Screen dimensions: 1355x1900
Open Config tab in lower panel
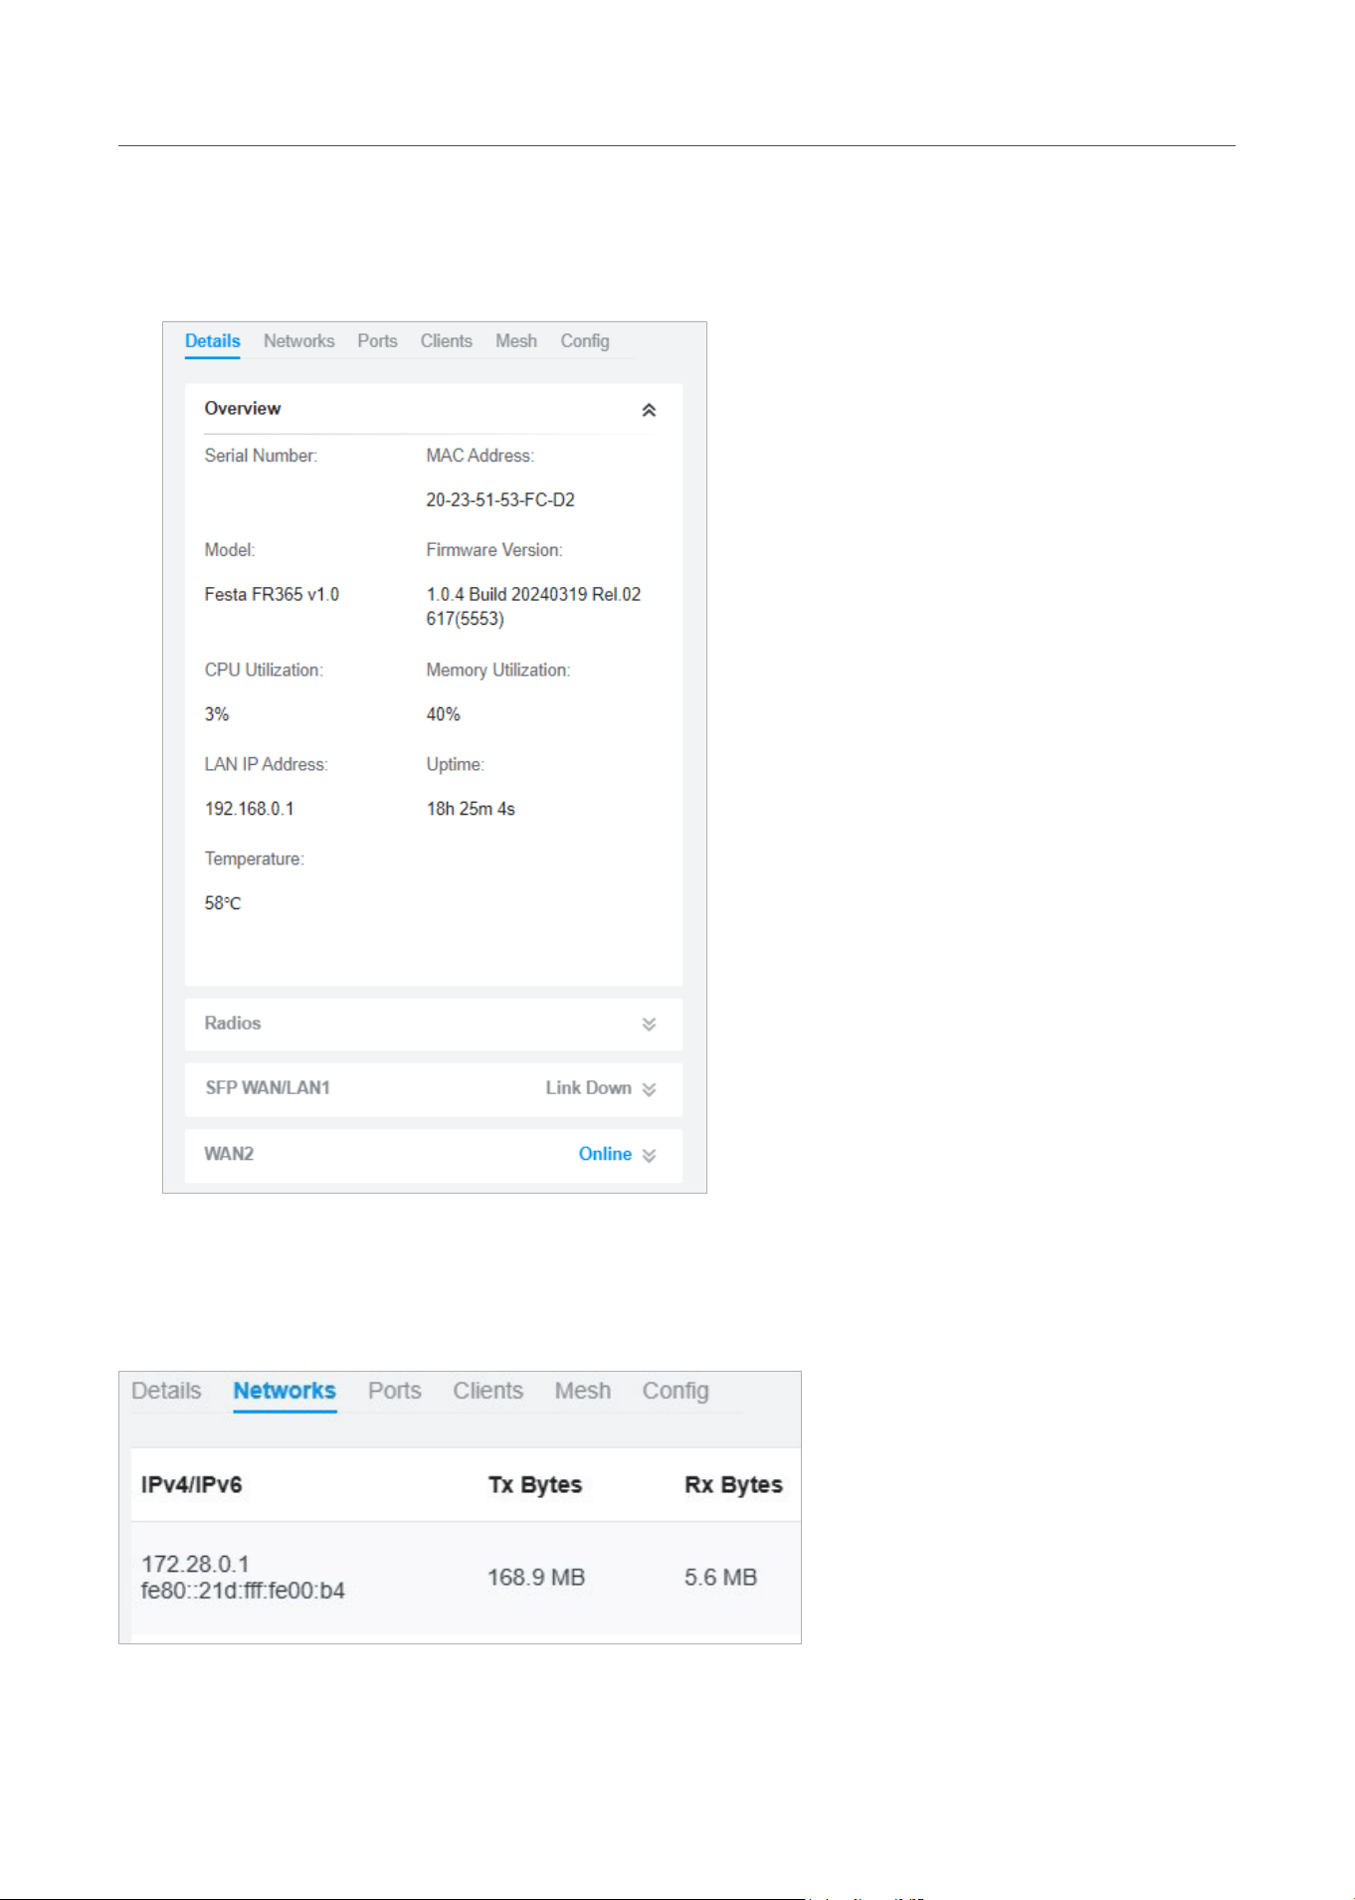pos(676,1391)
